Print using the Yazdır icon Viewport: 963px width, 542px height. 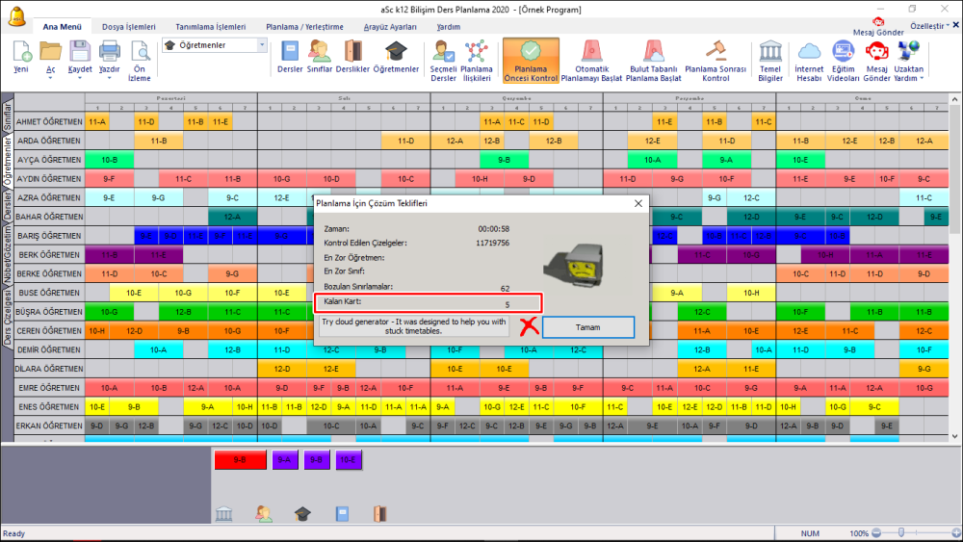[110, 53]
